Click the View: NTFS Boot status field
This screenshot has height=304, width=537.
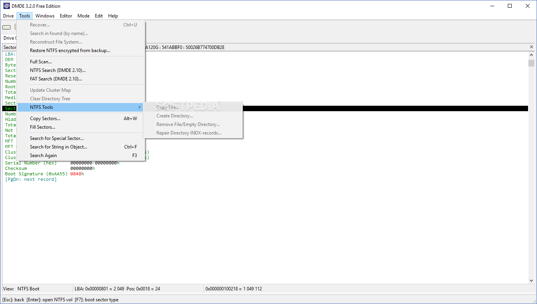[21, 289]
